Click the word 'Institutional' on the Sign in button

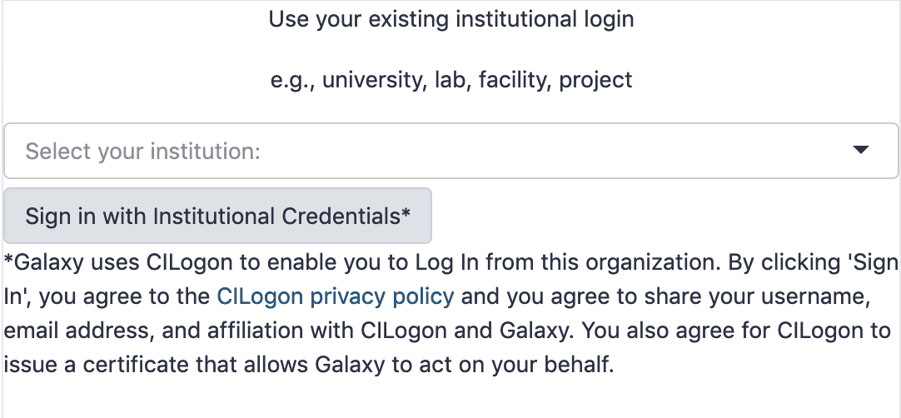[x=213, y=216]
